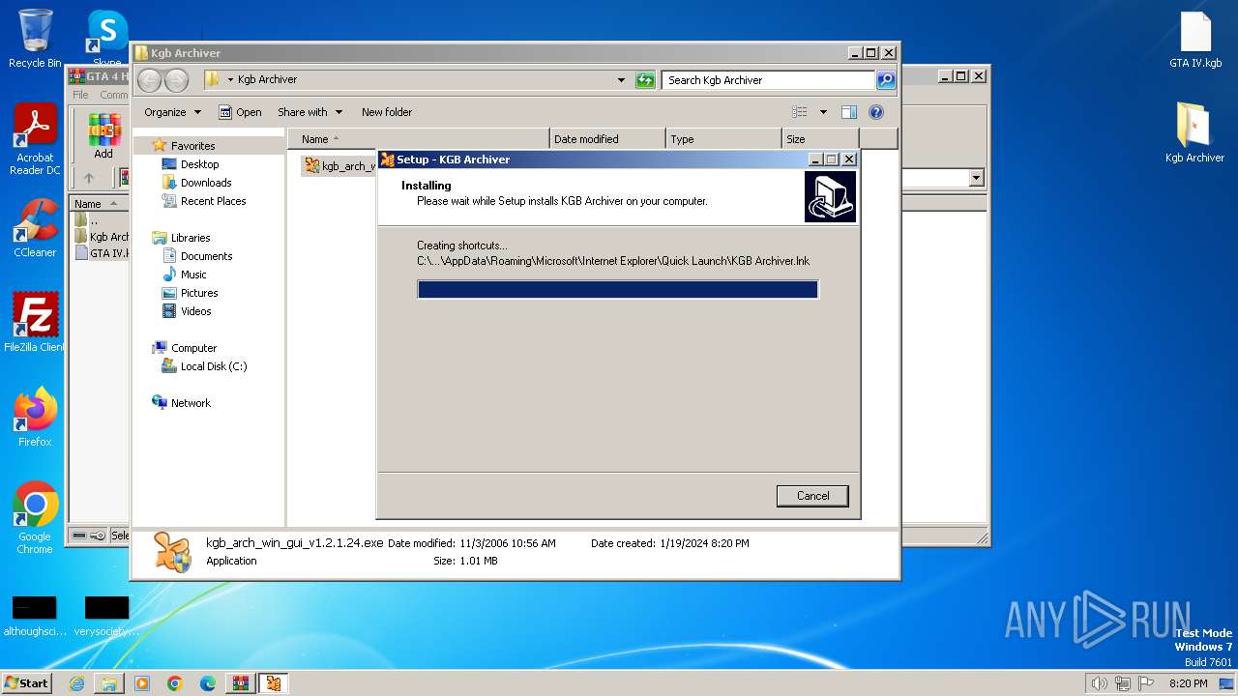This screenshot has width=1238, height=696.
Task: Click New folder in Explorer toolbar
Action: point(387,112)
